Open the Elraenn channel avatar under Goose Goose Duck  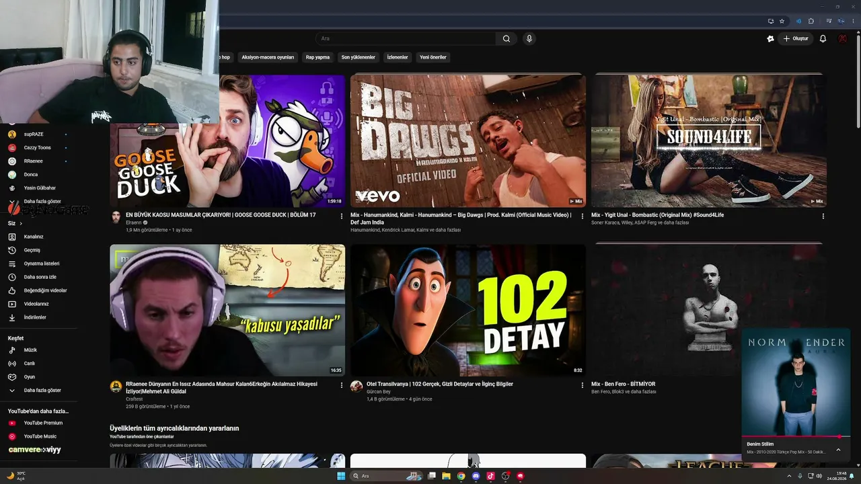tap(116, 217)
